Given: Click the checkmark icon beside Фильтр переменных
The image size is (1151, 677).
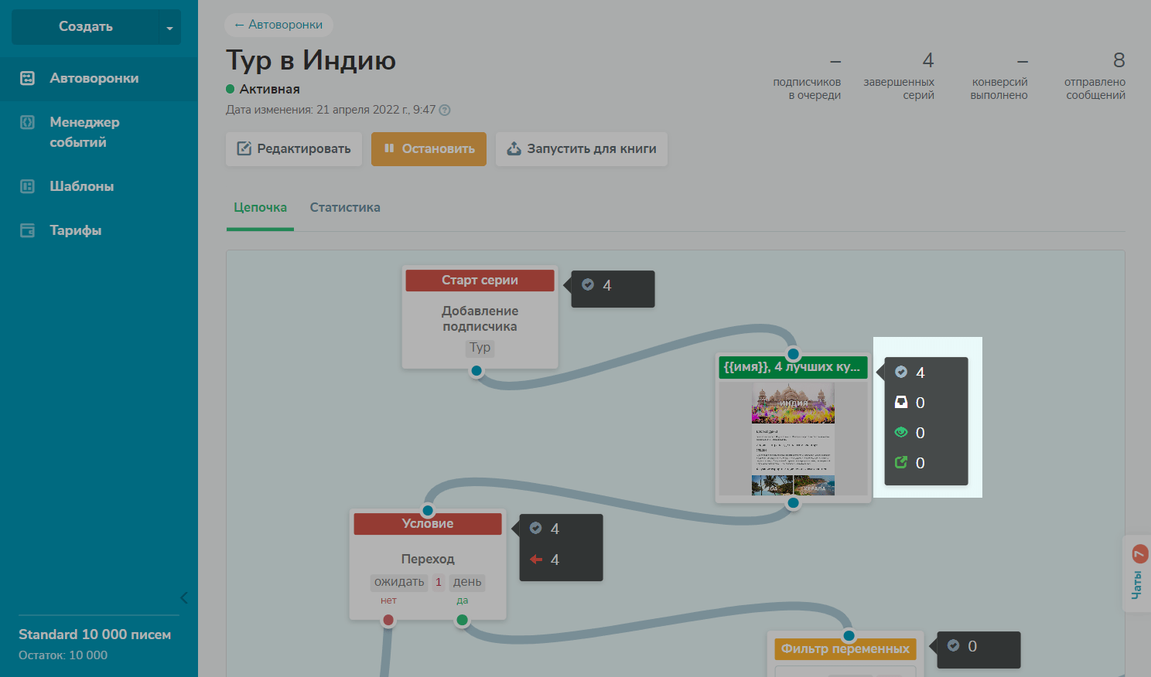Looking at the screenshot, I should tap(954, 645).
